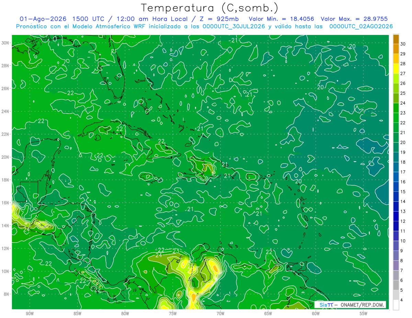Click "Valor Max. = 28.9755" text
The height and width of the screenshot is (318, 412).
355,19
